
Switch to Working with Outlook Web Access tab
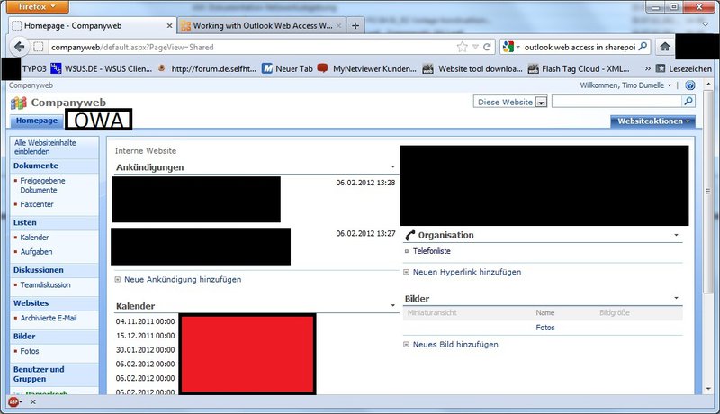tap(261, 26)
